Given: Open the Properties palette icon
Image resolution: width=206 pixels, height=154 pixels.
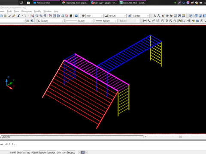Looking at the screenshot, I should [x=50, y=16].
